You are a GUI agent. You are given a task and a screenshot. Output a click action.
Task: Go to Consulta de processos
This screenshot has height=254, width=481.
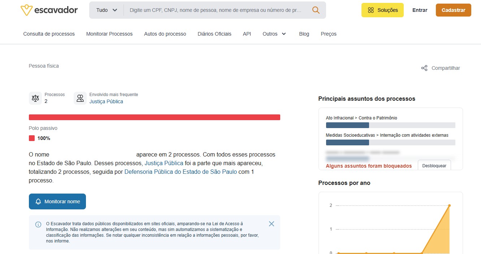click(49, 34)
